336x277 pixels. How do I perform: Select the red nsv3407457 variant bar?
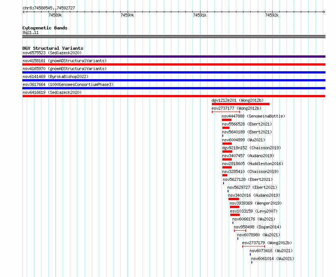click(227, 159)
